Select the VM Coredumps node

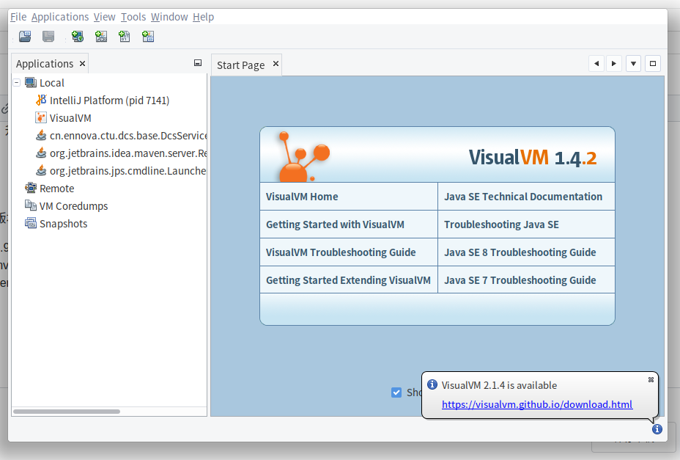(67, 206)
